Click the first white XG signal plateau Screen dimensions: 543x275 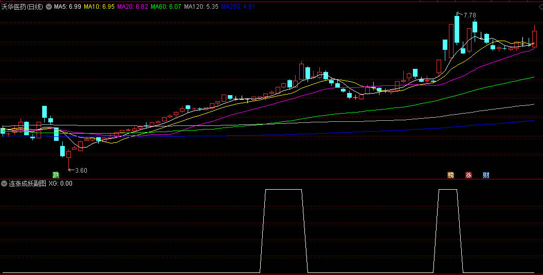coord(283,190)
